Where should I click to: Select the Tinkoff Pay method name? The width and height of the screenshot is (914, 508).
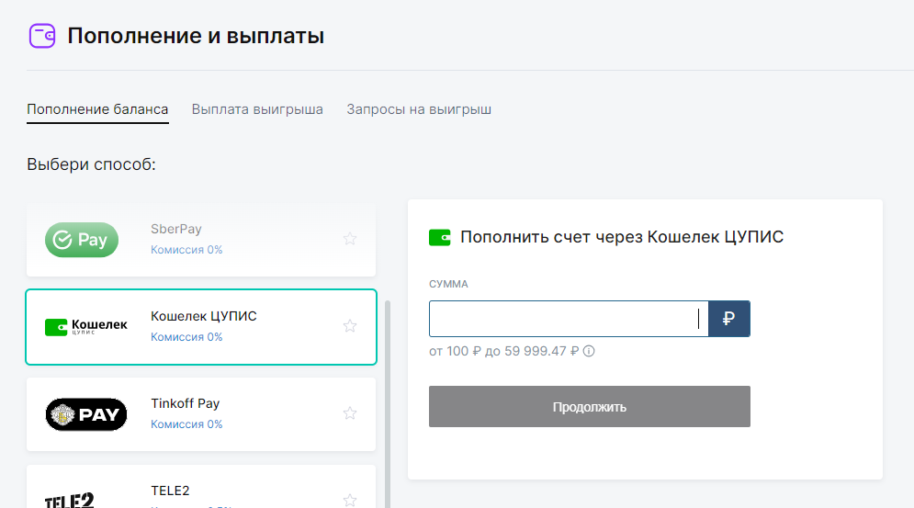click(186, 403)
